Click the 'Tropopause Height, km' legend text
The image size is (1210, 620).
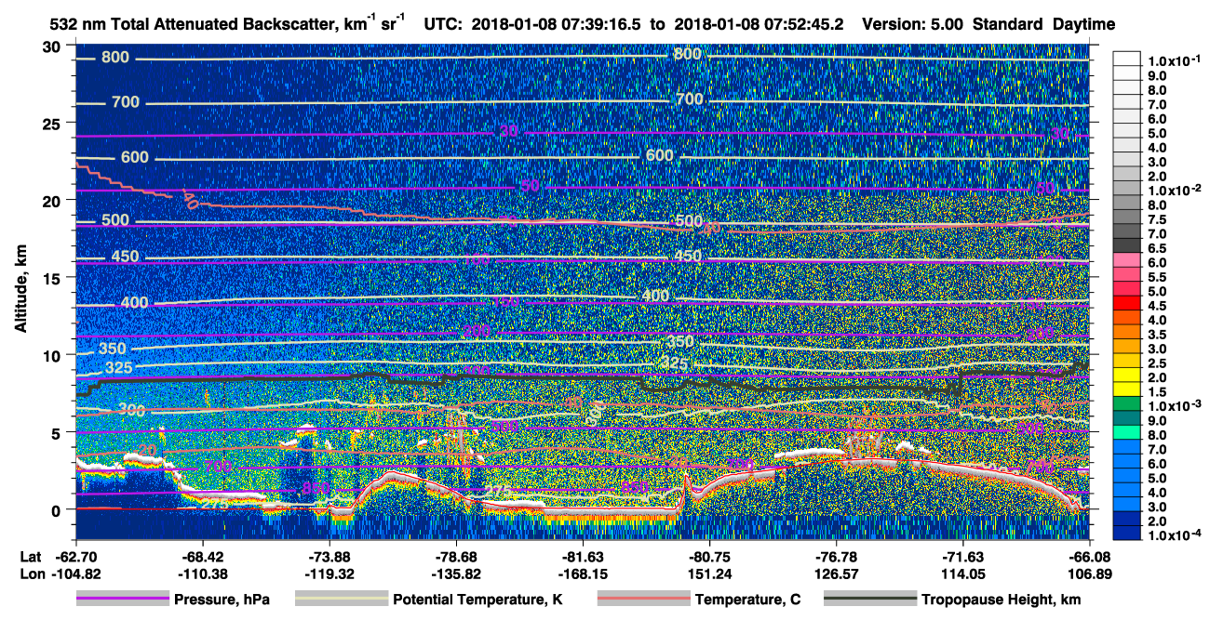pos(1002,600)
